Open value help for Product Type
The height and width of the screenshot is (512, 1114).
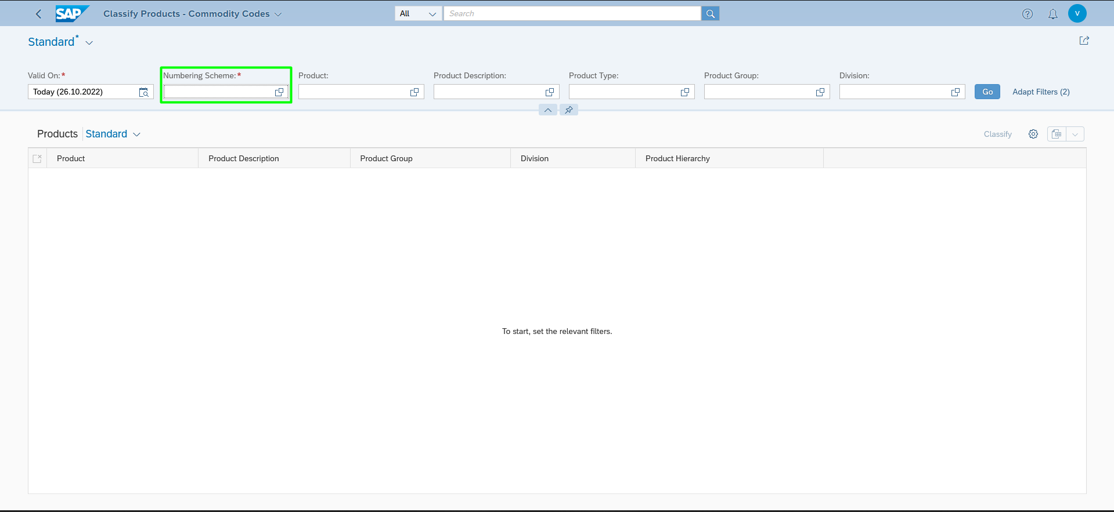tap(685, 92)
